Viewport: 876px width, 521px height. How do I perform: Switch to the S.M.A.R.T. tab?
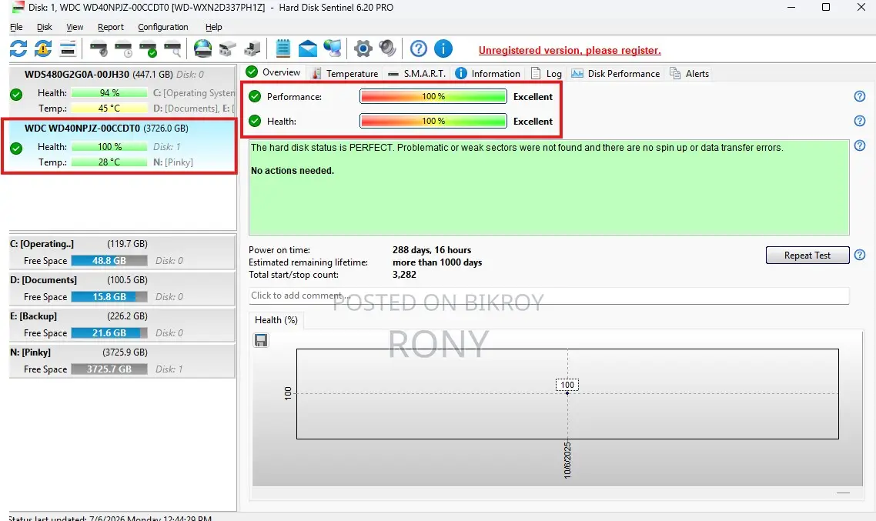click(416, 73)
